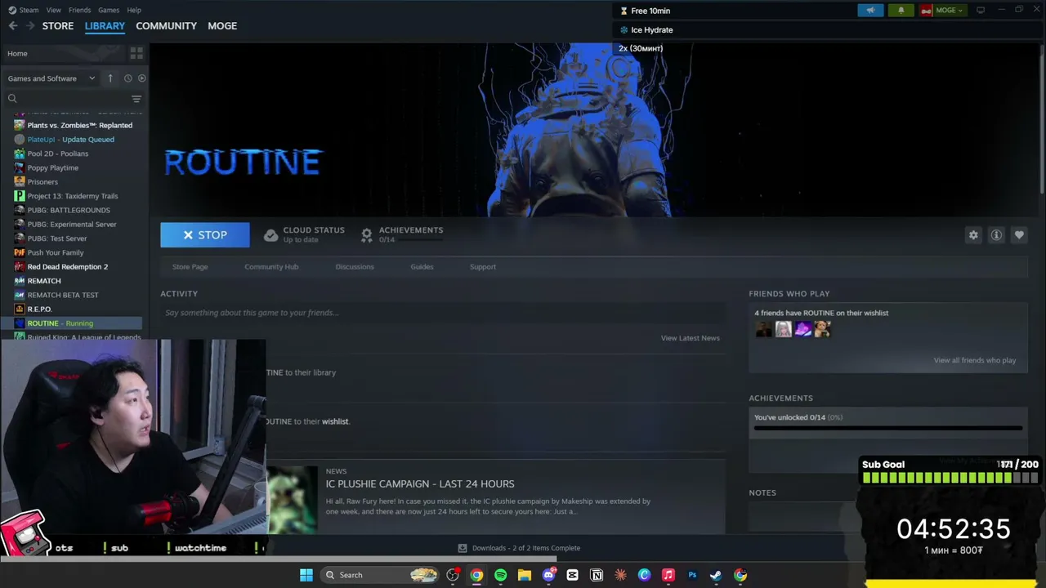Viewport: 1046px width, 588px height.
Task: Sort library with the up-arrow icon
Action: (x=110, y=78)
